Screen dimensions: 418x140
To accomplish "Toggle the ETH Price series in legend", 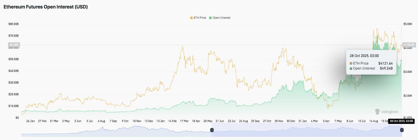I will pyautogui.click(x=199, y=18).
